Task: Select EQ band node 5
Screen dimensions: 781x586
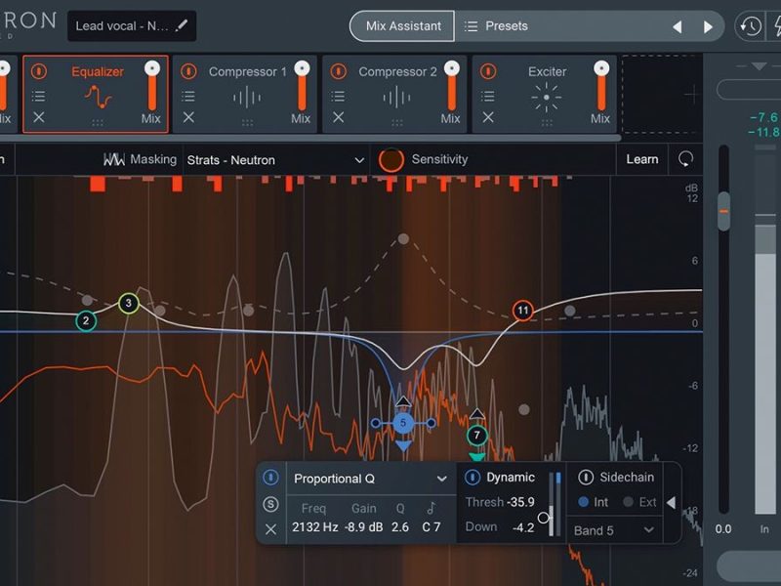Action: [403, 423]
